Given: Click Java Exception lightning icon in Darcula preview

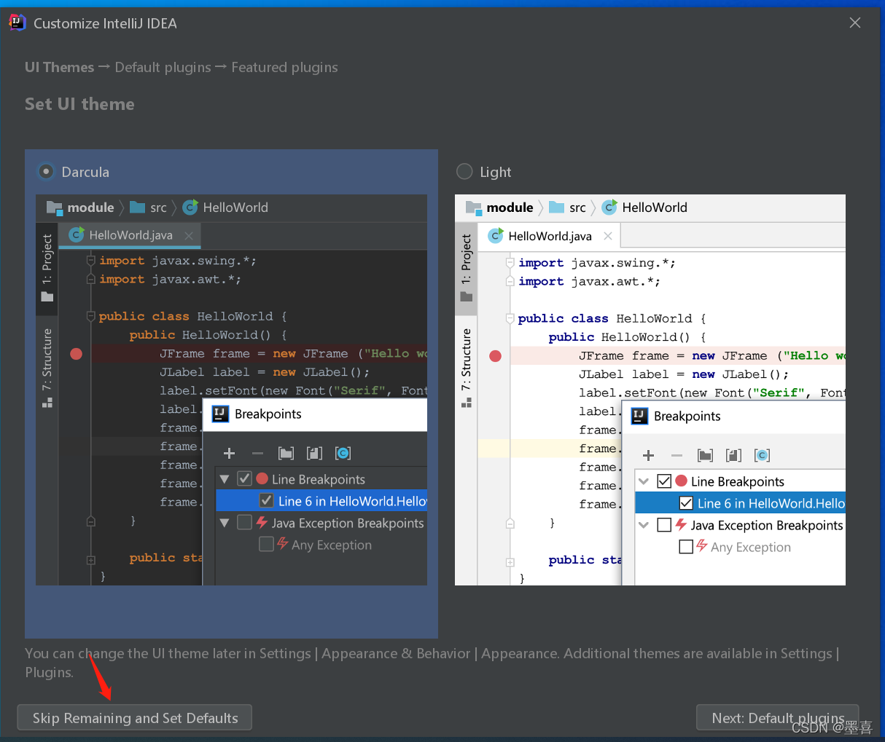Looking at the screenshot, I should pyautogui.click(x=262, y=522).
